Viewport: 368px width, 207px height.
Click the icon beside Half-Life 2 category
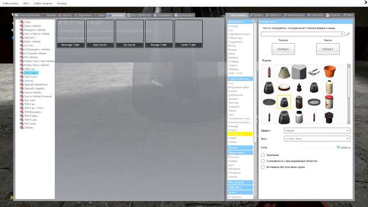point(22,37)
